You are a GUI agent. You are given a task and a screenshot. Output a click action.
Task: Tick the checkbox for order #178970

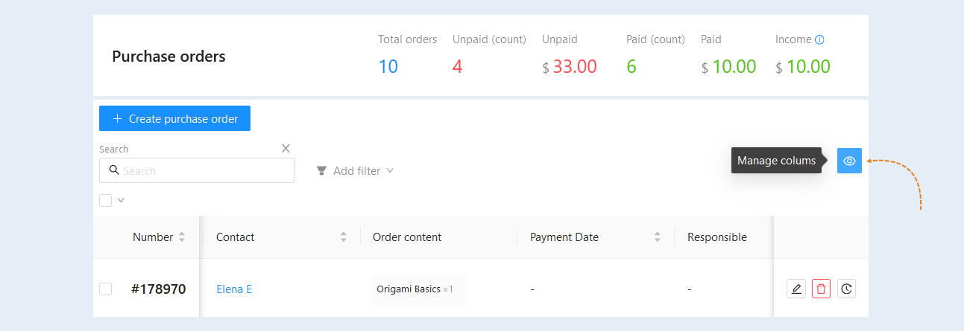click(x=106, y=289)
